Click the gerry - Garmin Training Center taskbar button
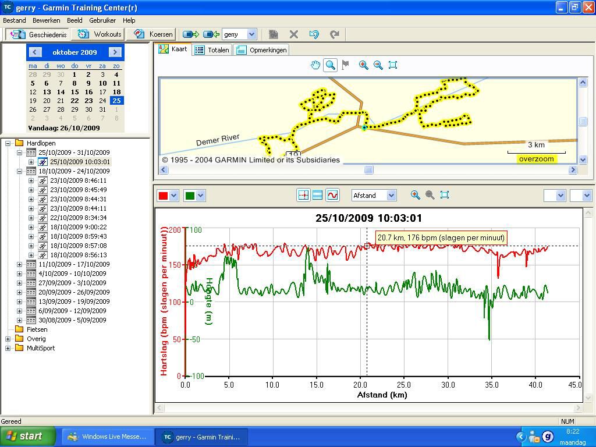This screenshot has width=596, height=447. (201, 437)
